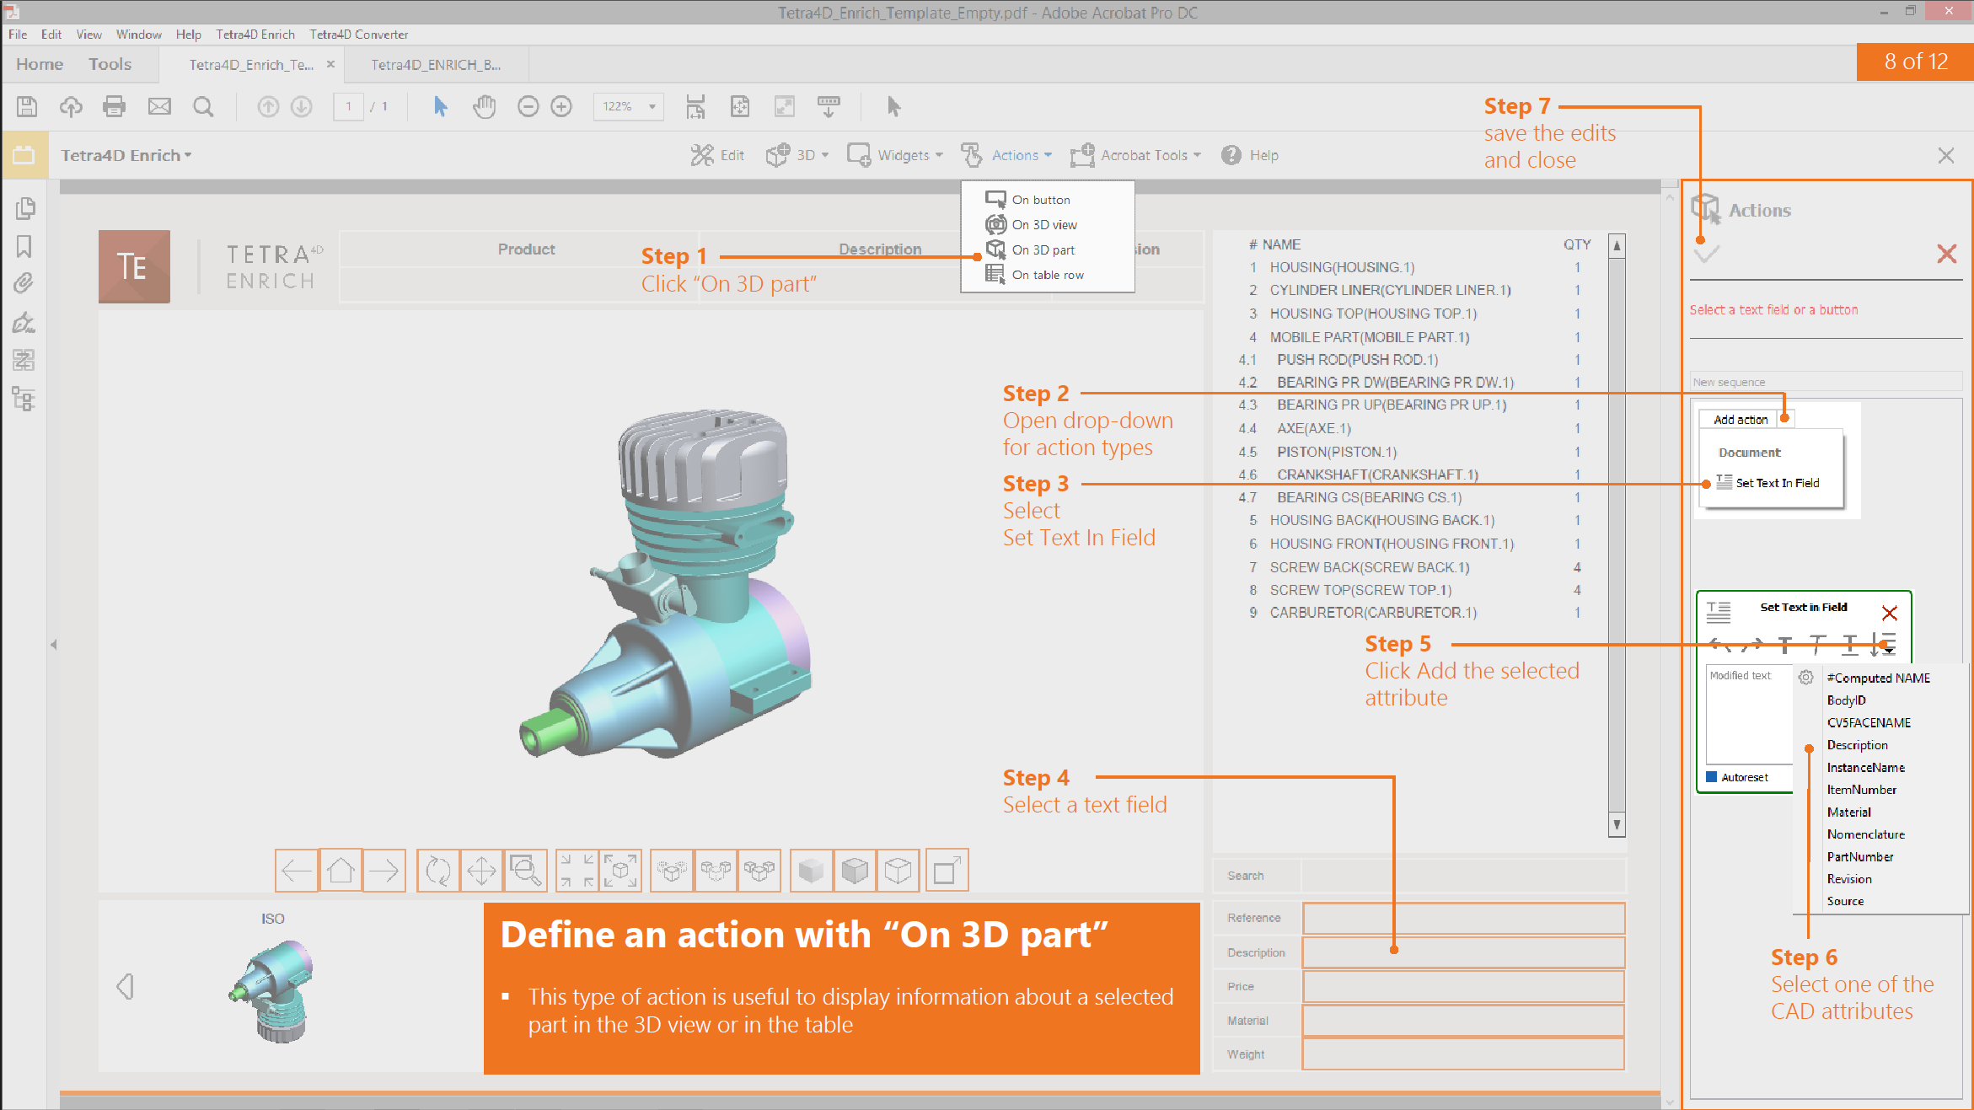Click the wireframe rendering cube icon

898,870
